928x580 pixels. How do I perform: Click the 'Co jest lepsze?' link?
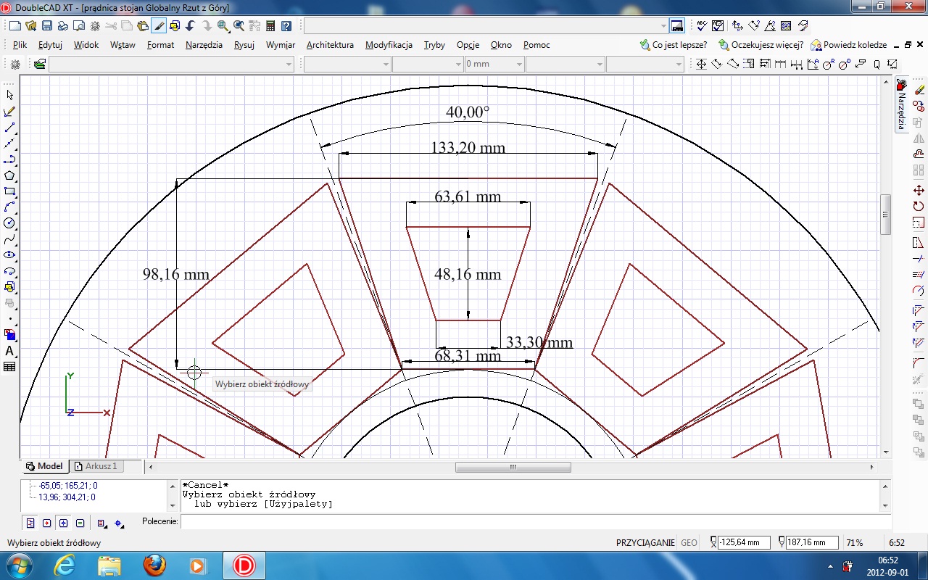(x=674, y=45)
